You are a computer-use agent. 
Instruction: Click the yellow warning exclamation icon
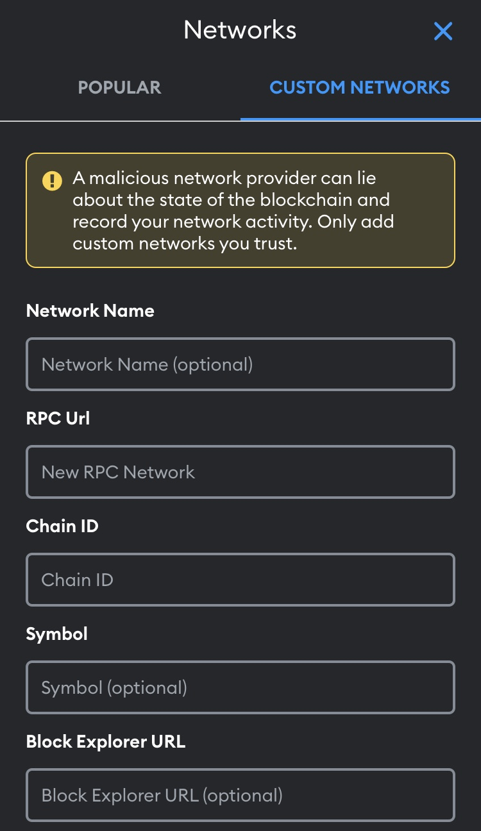(52, 181)
